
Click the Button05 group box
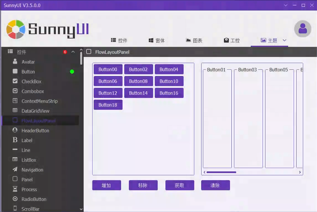[x=280, y=118]
